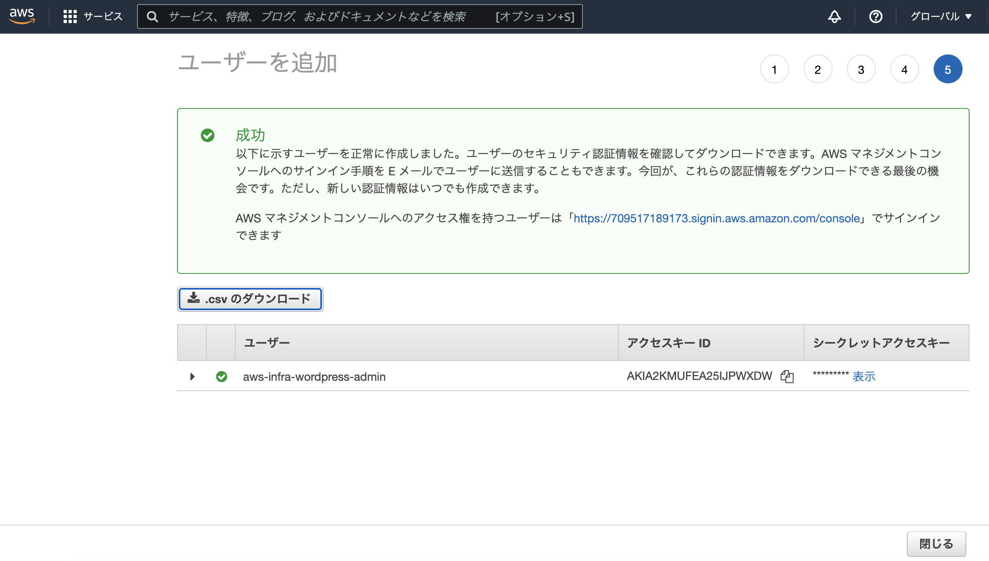
Task: Show the secret access key via 表示
Action: click(x=865, y=376)
